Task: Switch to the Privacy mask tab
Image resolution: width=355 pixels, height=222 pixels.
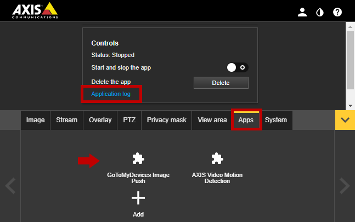Action: 166,120
